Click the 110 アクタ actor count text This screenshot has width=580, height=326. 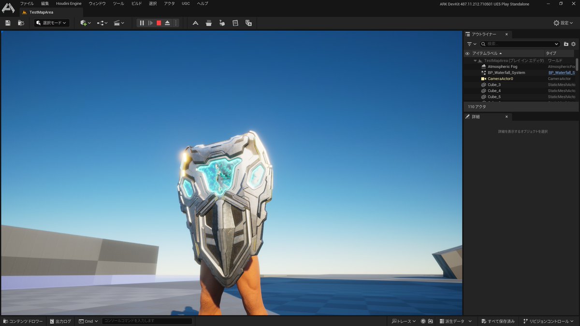pyautogui.click(x=477, y=107)
